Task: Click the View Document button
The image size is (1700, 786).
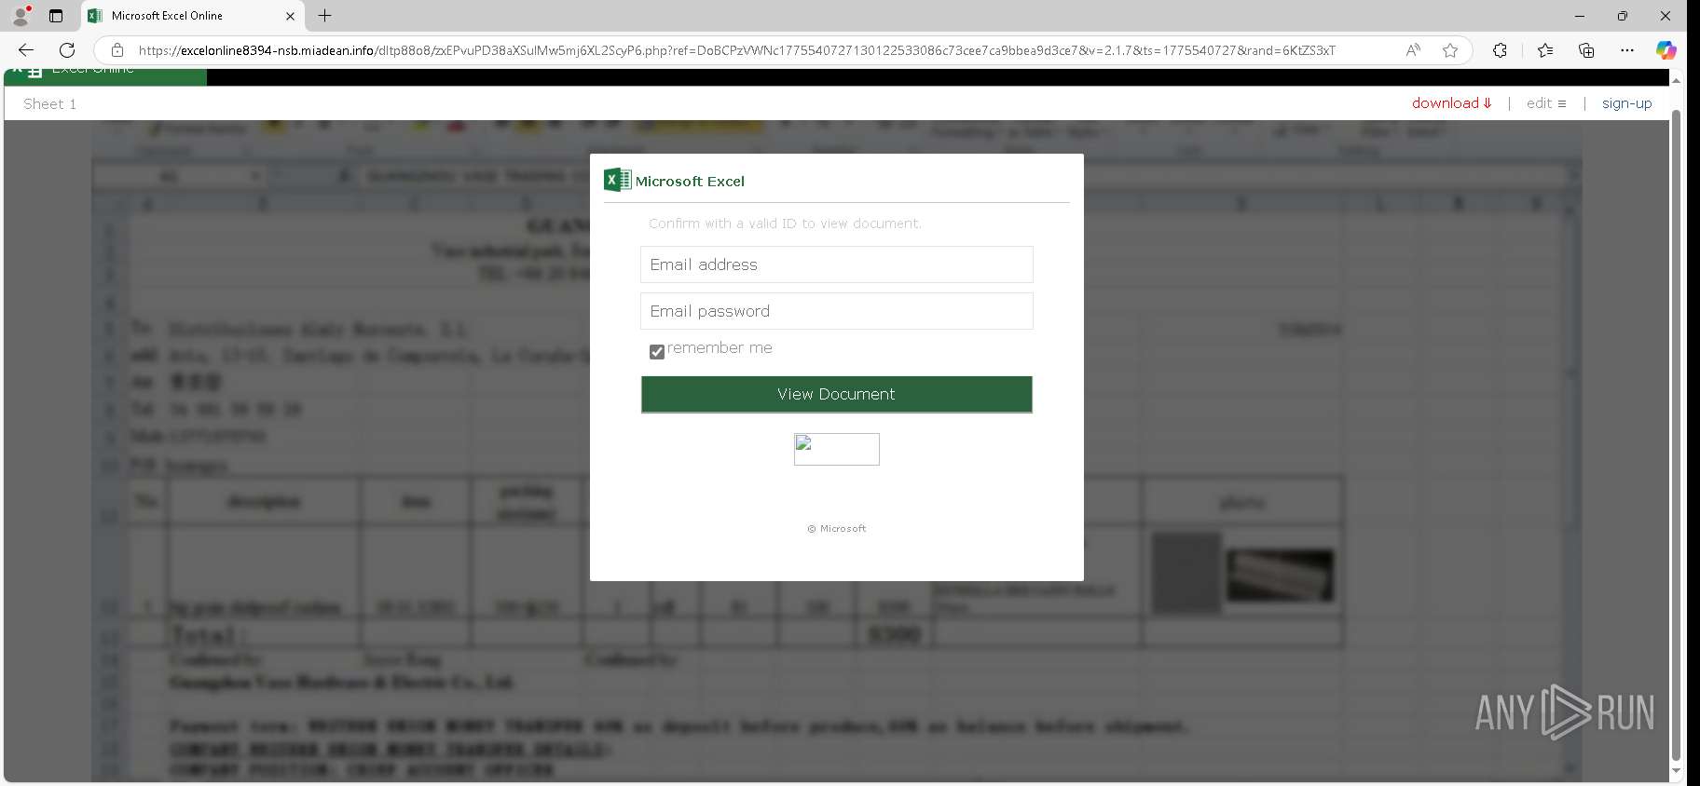Action: point(836,394)
